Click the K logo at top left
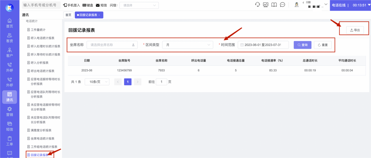Viewport: 371px width, 158px height. coord(10,8)
